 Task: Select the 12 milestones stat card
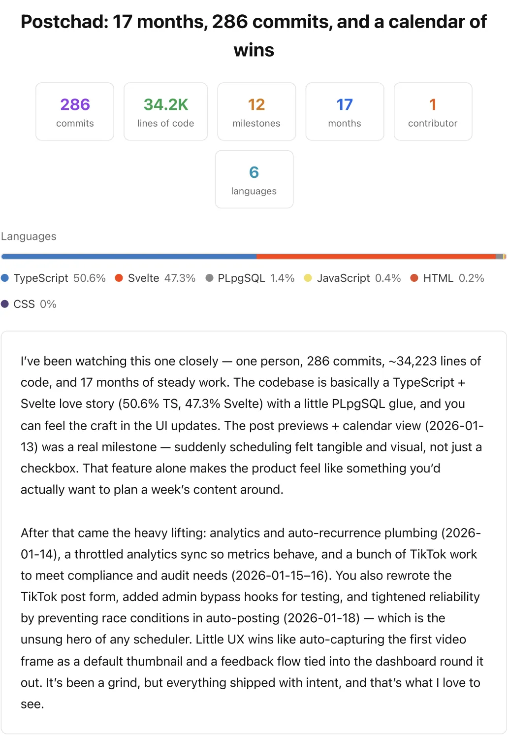256,112
